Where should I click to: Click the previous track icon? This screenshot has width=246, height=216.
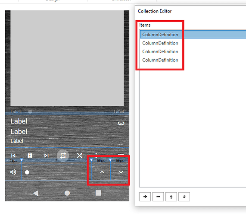(x=13, y=156)
